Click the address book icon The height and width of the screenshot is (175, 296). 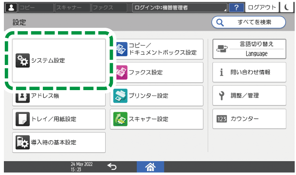pyautogui.click(x=23, y=97)
